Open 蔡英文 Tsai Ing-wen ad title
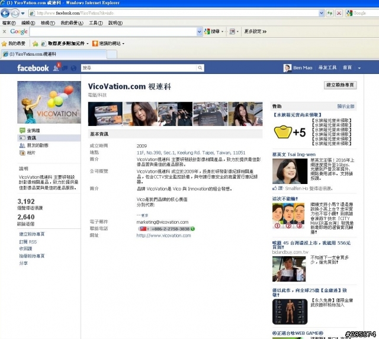This screenshot has width=379, height=339. click(294, 154)
